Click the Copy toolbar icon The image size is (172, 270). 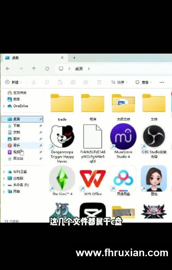pos(47,82)
